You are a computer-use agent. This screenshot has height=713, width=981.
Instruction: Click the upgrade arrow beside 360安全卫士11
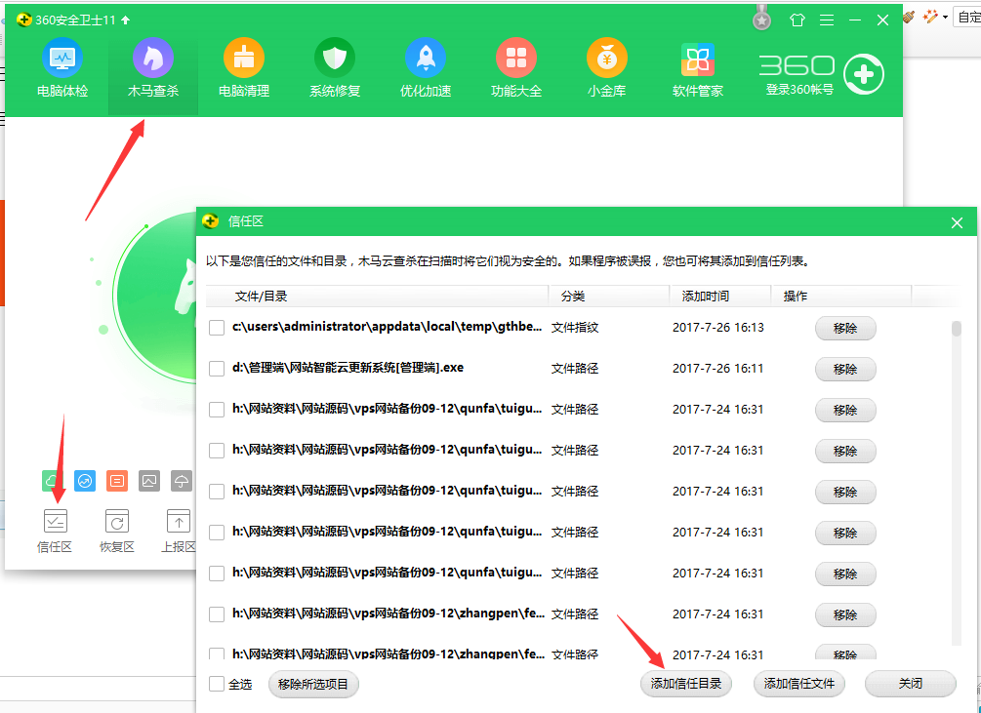click(x=125, y=20)
